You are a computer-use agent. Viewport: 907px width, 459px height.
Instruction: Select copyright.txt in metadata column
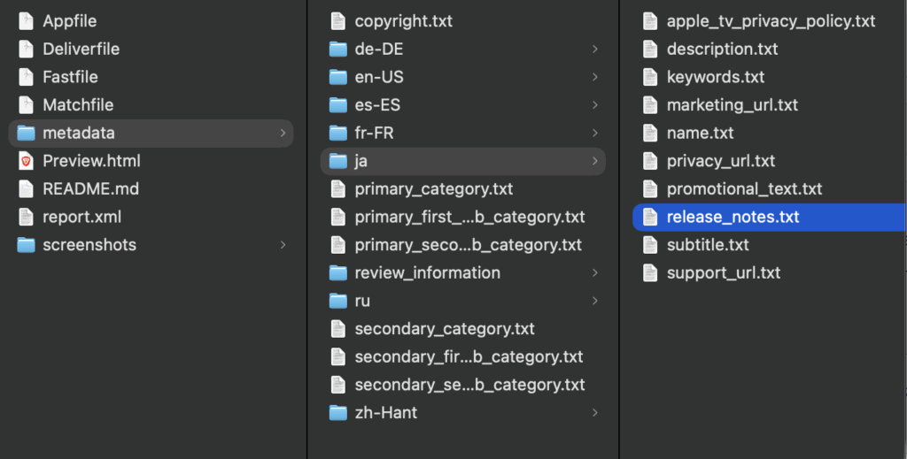pyautogui.click(x=403, y=21)
